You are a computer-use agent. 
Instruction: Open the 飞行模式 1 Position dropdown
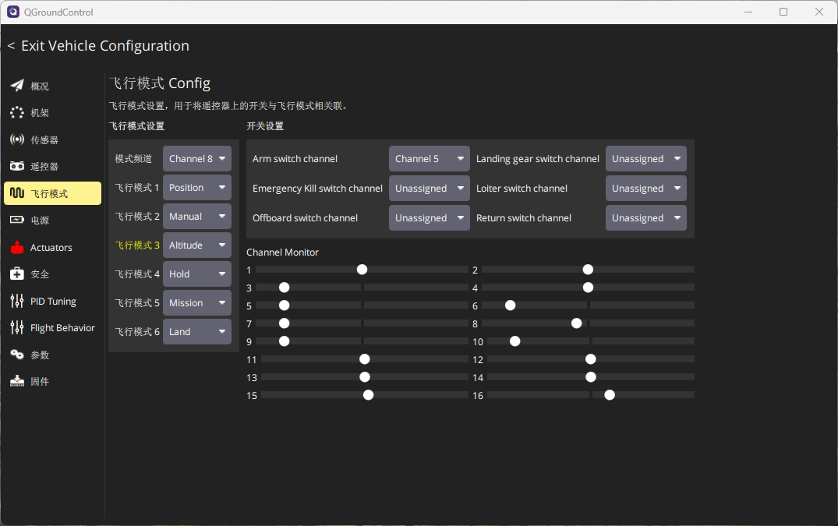coord(197,188)
